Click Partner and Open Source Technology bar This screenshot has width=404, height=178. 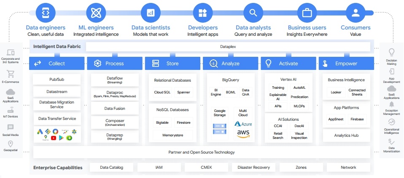pos(202,152)
